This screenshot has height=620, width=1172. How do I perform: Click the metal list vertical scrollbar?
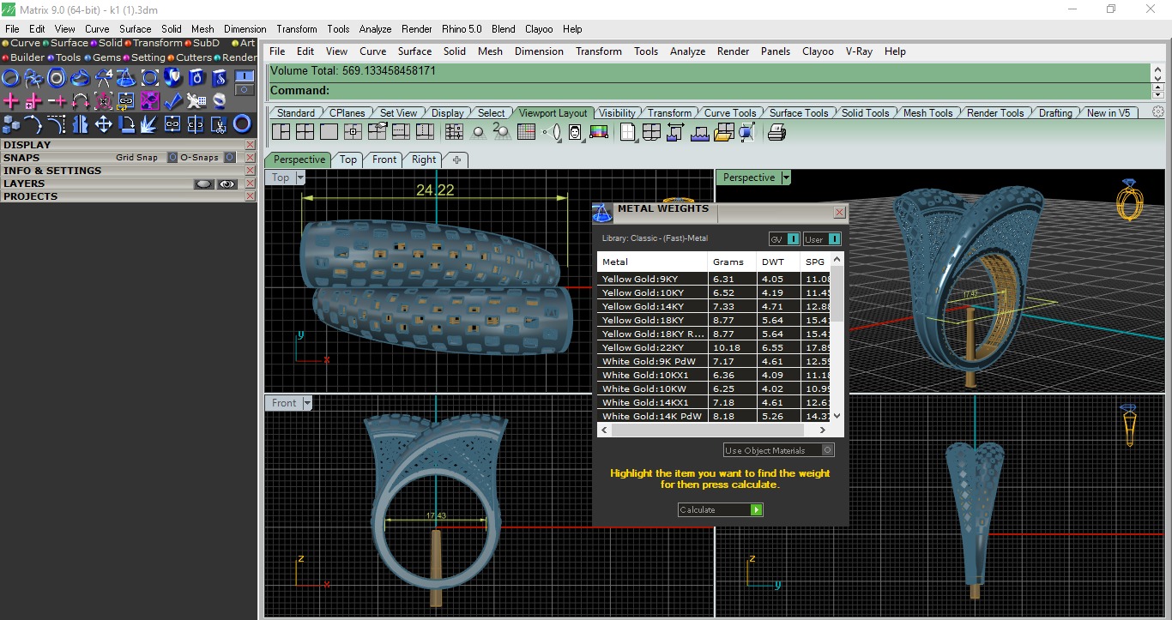[837, 293]
